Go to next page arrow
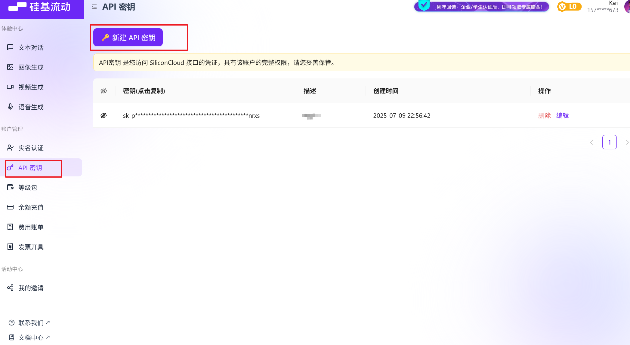630x345 pixels. point(627,142)
